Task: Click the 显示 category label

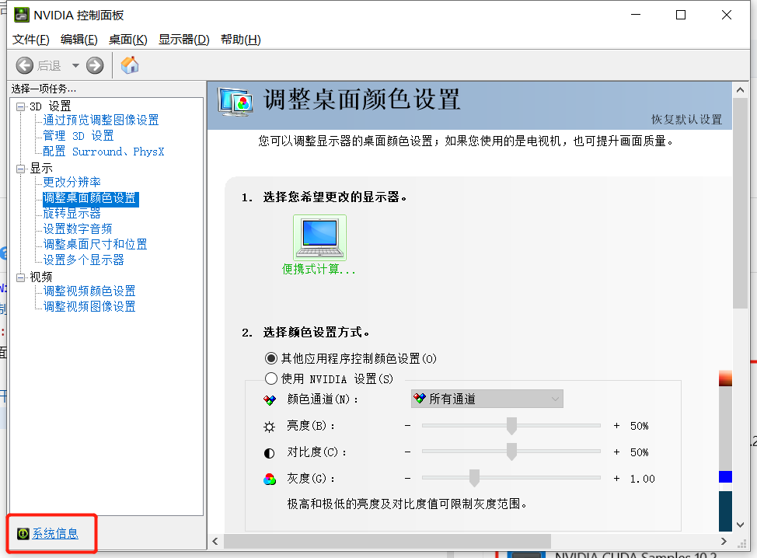Action: pos(41,168)
